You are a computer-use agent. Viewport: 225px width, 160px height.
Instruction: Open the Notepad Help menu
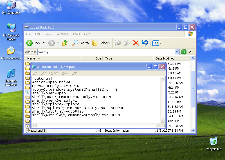tap(75, 73)
